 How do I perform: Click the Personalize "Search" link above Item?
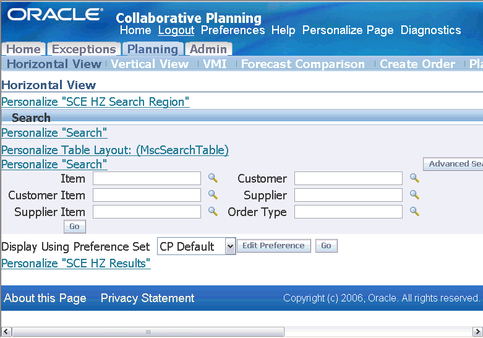pos(54,165)
